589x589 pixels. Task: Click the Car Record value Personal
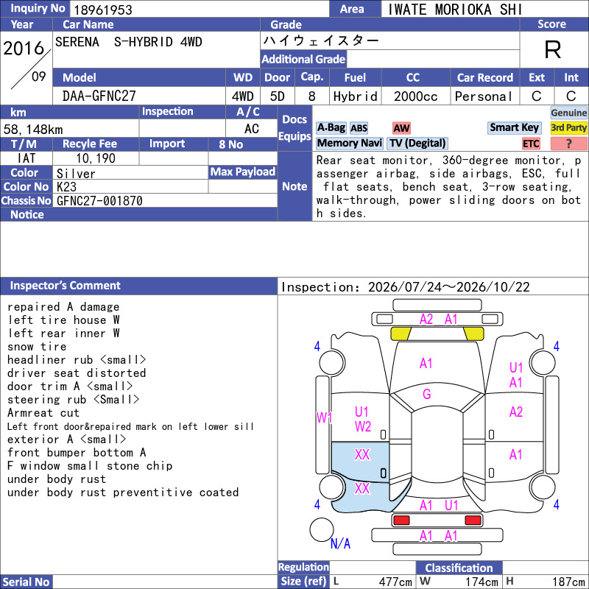[484, 96]
